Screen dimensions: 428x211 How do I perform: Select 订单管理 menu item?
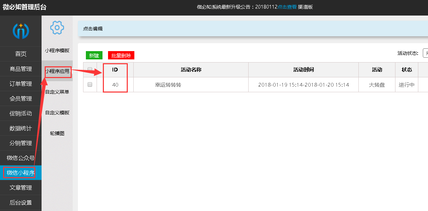[x=21, y=84]
